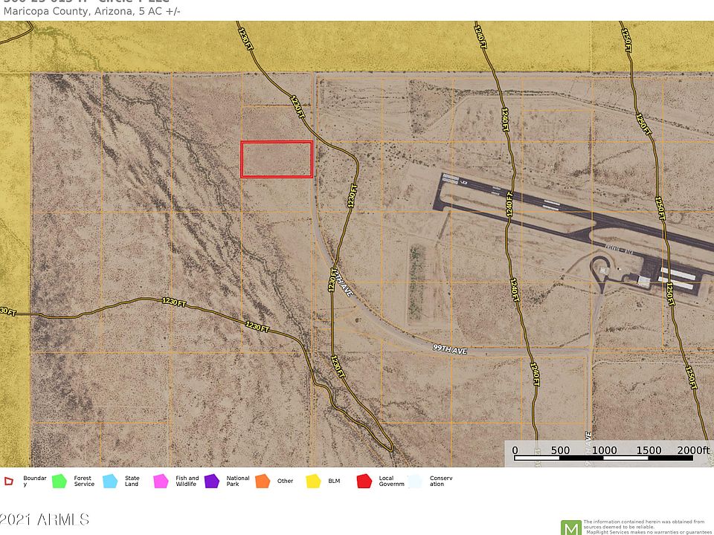The height and width of the screenshot is (535, 714).
Task: Click the airport hangar buildings
Action: coord(677,279)
